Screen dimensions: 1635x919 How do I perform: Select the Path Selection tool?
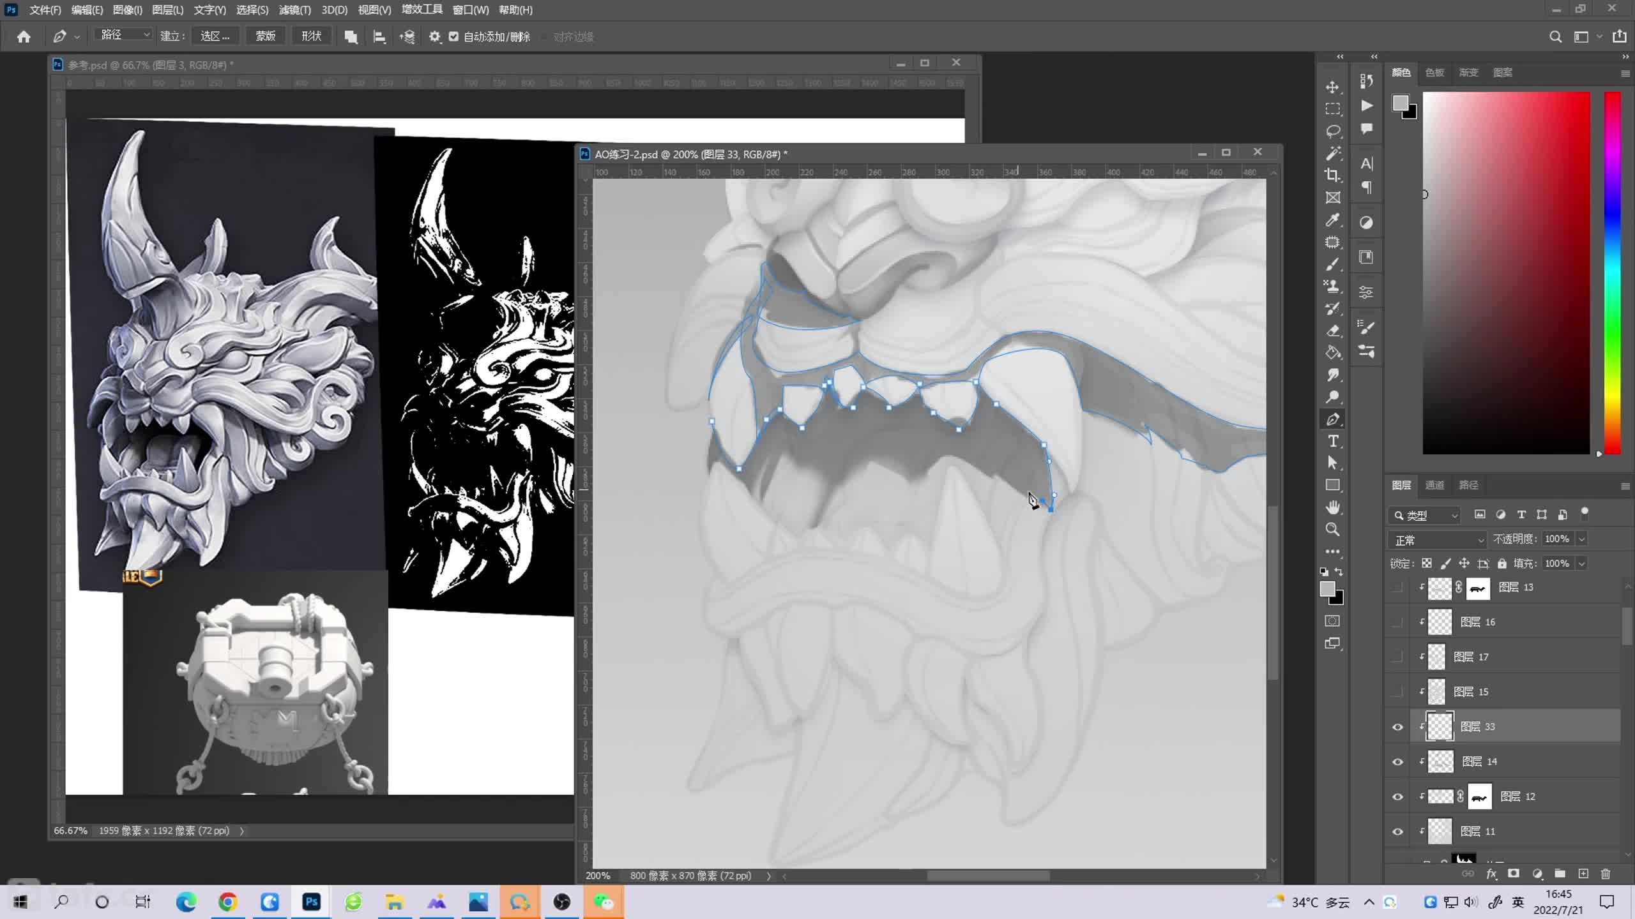1332,463
